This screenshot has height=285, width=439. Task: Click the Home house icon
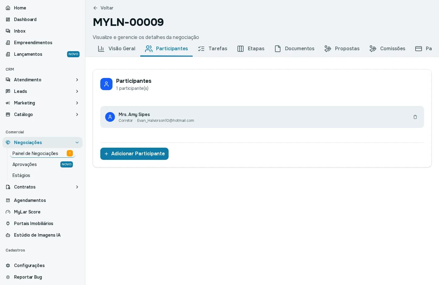point(8,8)
